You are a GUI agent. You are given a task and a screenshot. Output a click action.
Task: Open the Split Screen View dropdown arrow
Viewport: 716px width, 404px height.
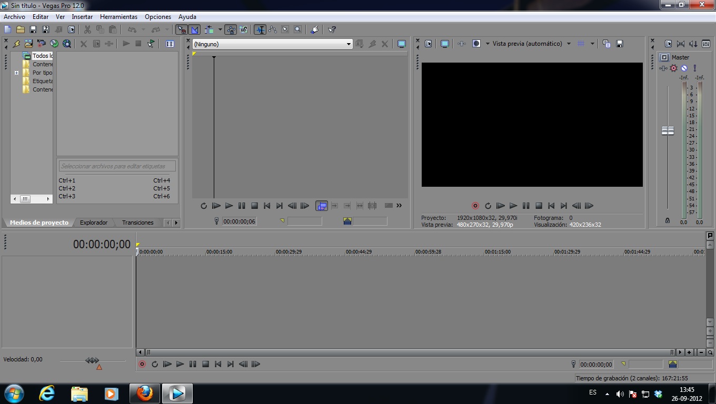[488, 44]
